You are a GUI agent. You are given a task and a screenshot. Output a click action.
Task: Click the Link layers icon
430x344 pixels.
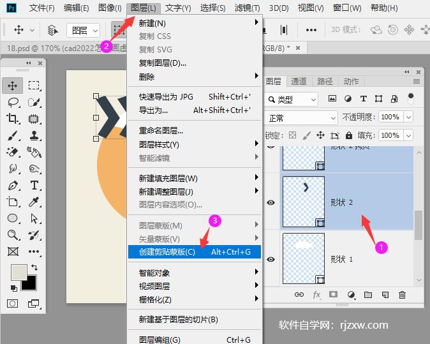299,295
